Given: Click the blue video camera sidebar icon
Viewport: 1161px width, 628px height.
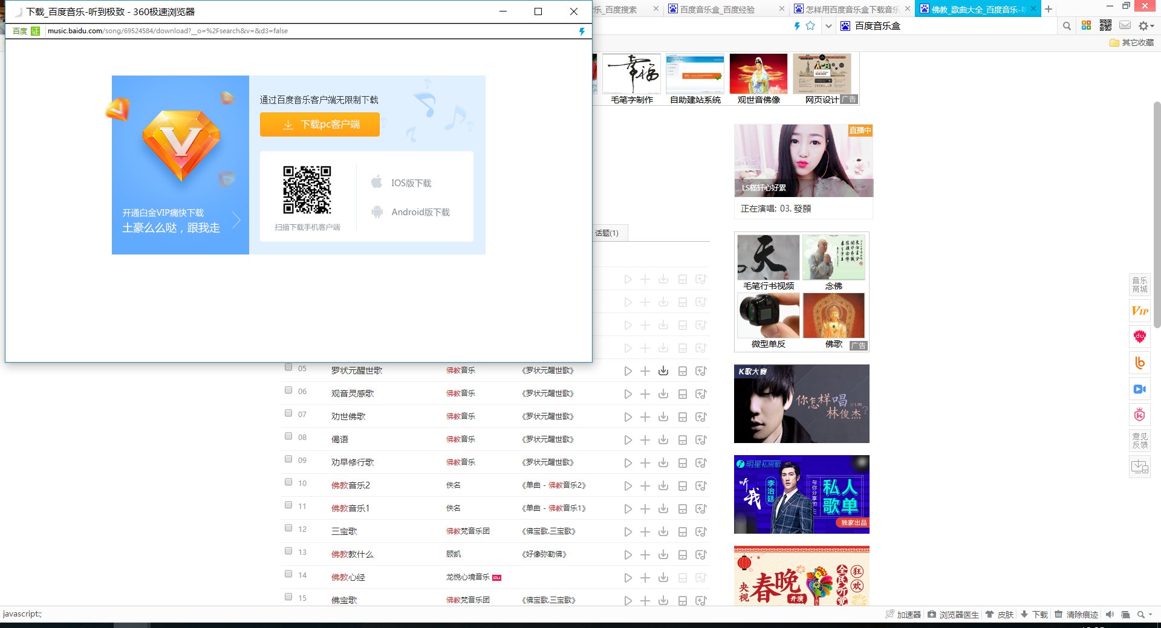Looking at the screenshot, I should (1139, 389).
